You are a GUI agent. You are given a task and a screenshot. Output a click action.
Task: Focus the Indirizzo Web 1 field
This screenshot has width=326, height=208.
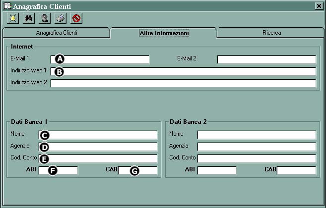pyautogui.click(x=183, y=71)
